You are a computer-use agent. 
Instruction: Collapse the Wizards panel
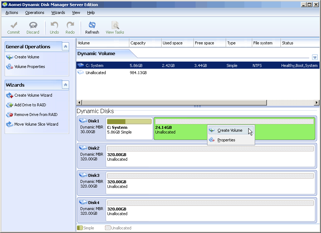click(65, 85)
